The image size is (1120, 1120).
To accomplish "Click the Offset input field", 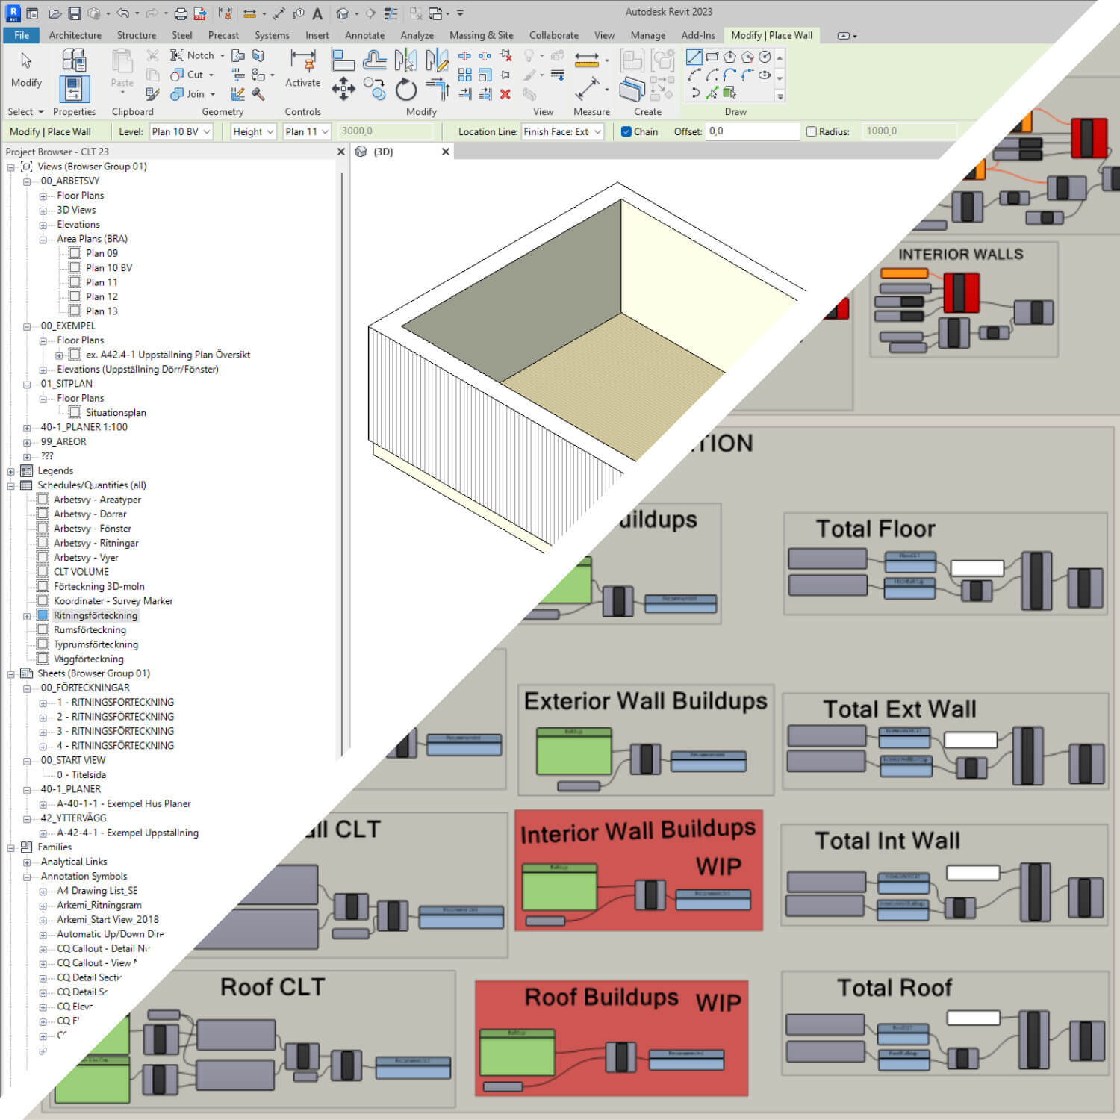I will coord(753,131).
